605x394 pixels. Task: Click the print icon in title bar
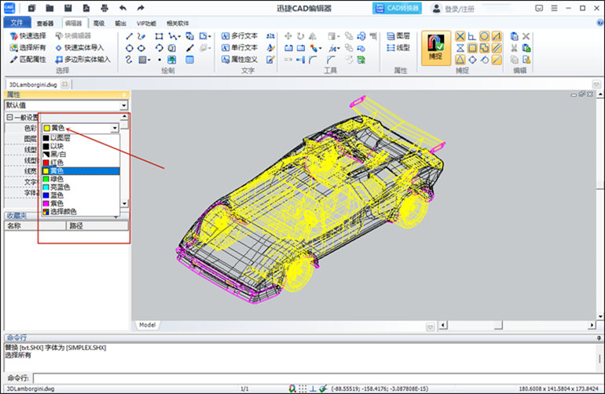click(x=104, y=8)
